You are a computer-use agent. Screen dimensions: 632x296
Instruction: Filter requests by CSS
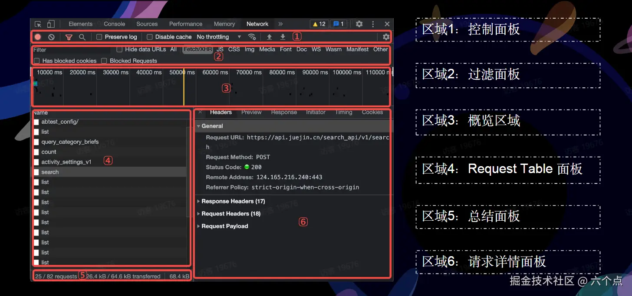tap(234, 49)
